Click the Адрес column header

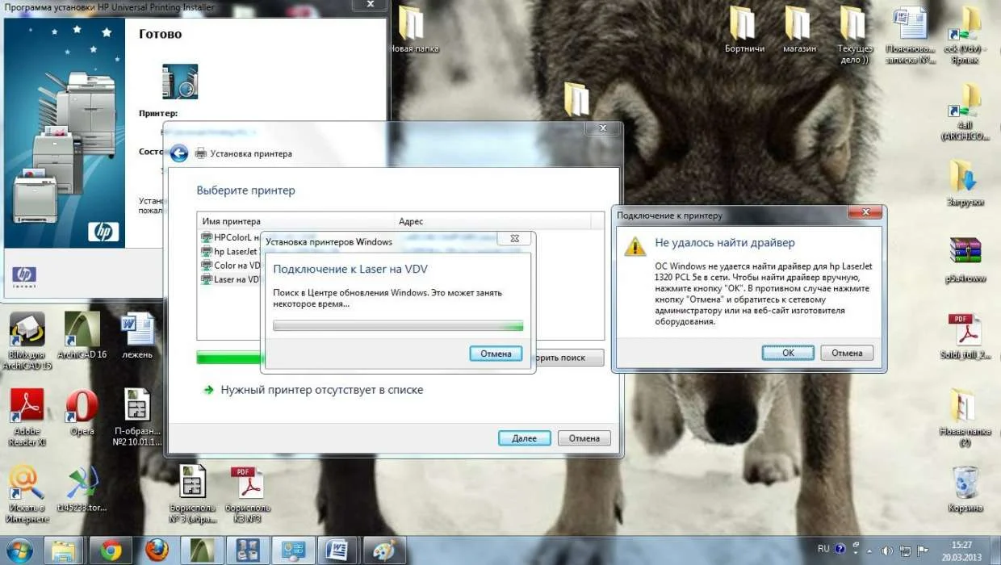492,221
